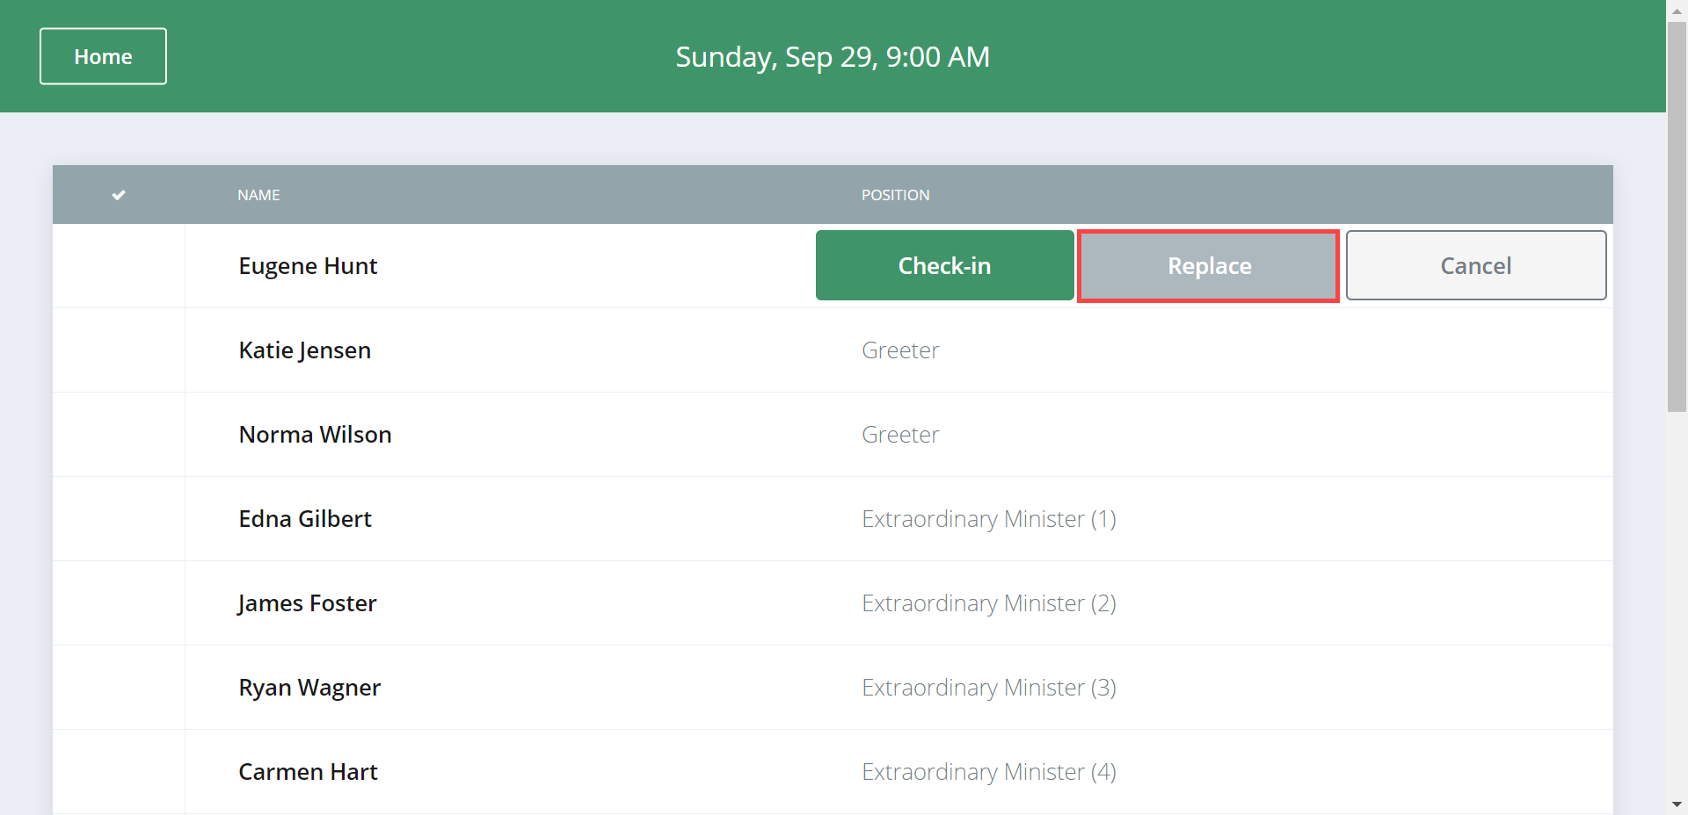1688x815 pixels.
Task: Select Carmen Hart's row
Action: 308,772
